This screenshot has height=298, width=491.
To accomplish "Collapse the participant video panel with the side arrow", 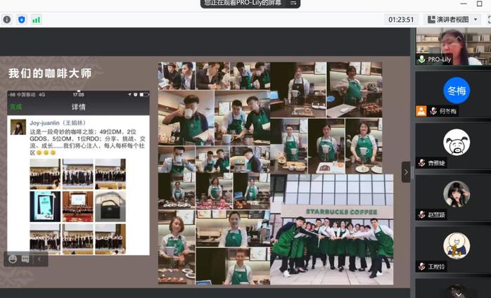I will click(406, 172).
